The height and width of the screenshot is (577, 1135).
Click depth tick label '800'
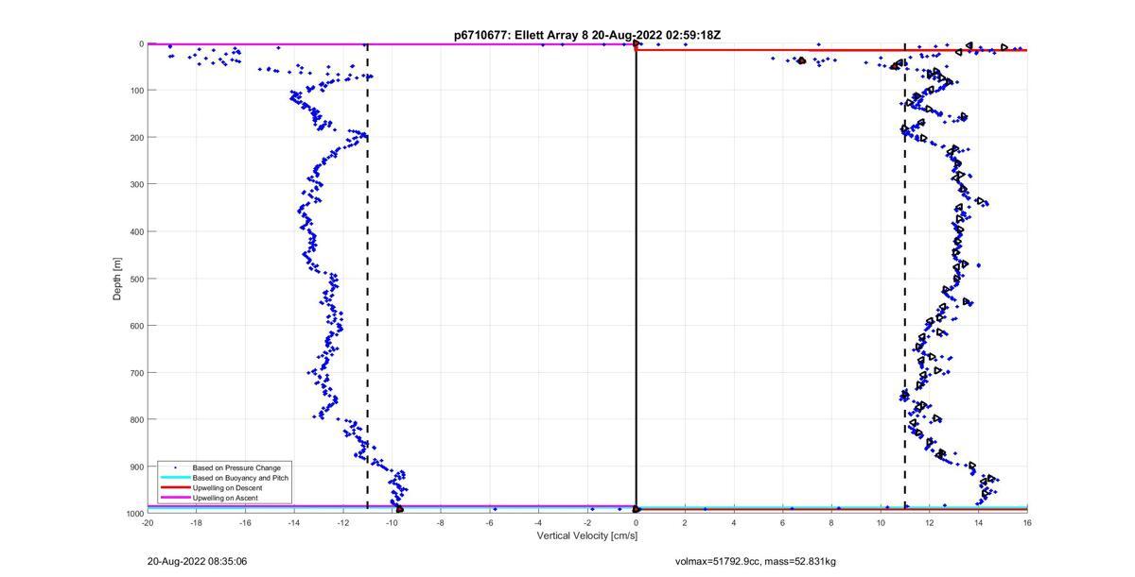136,419
